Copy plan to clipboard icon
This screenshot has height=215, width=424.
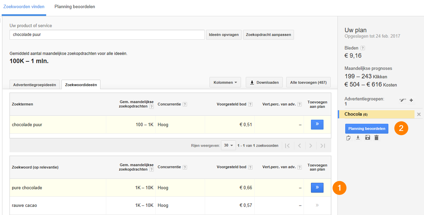348,138
